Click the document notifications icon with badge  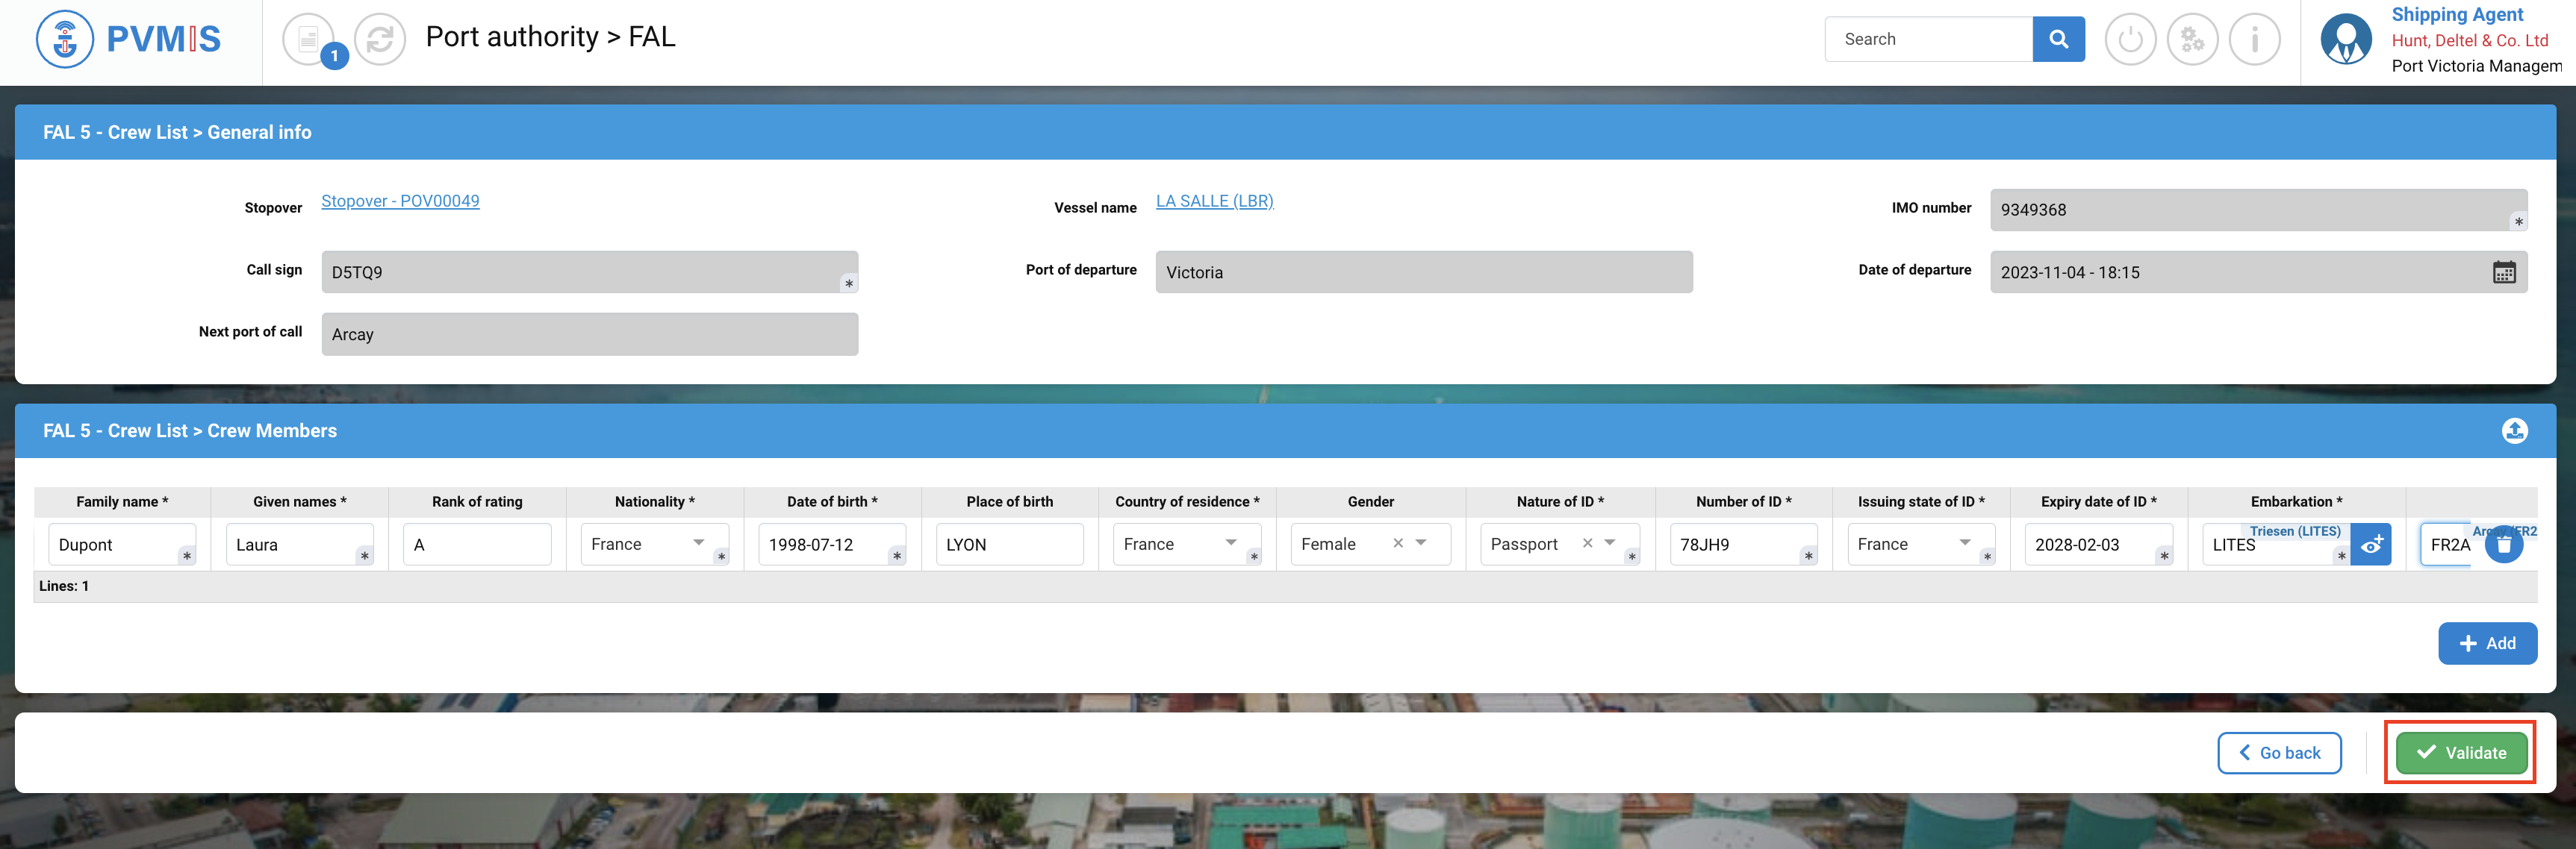coord(310,40)
